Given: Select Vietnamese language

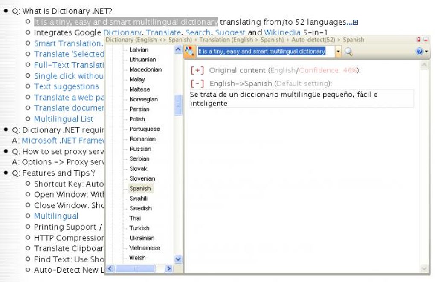Looking at the screenshot, I should tap(145, 248).
